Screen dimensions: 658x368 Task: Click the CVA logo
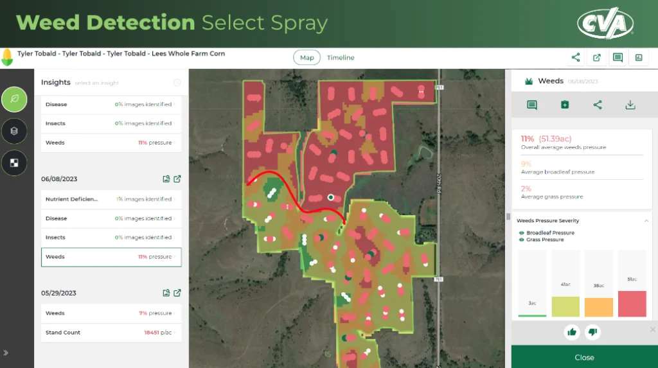[605, 24]
